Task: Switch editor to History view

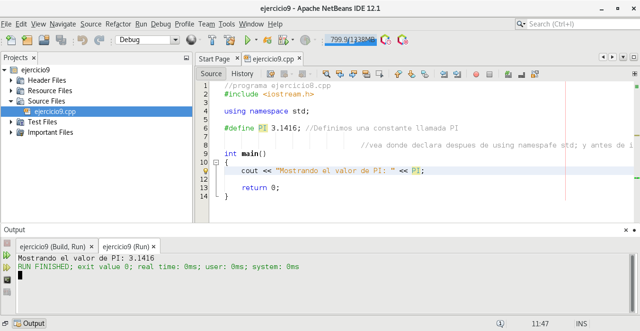Action: 242,74
